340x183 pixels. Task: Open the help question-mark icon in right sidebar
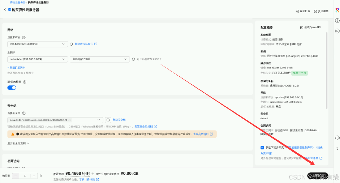click(337, 21)
